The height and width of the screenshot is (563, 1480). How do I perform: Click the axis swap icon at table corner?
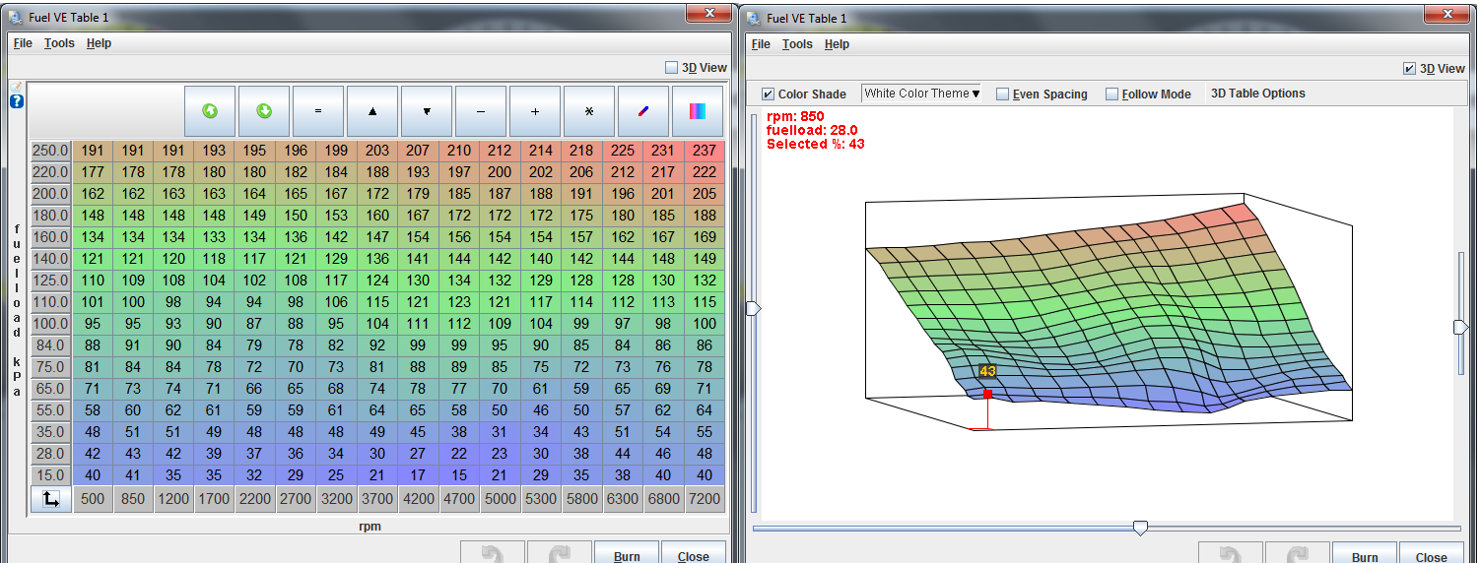coord(50,499)
